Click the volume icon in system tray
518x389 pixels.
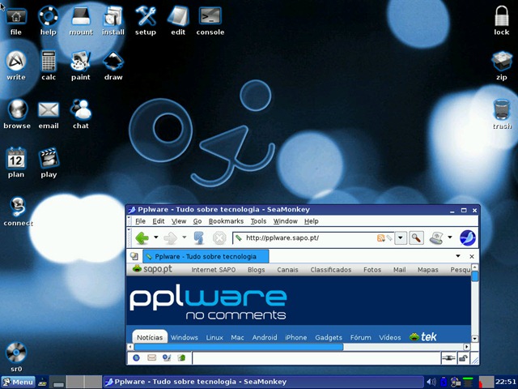[x=431, y=382]
